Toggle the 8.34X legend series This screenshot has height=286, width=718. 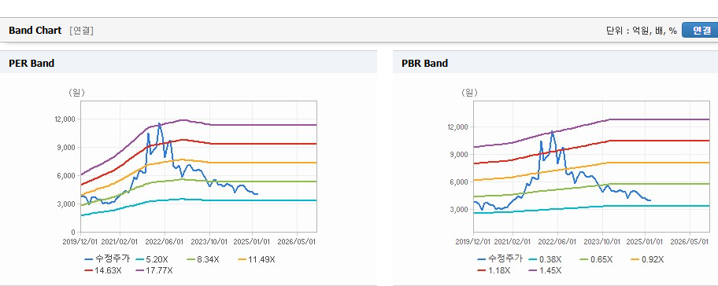pos(203,259)
